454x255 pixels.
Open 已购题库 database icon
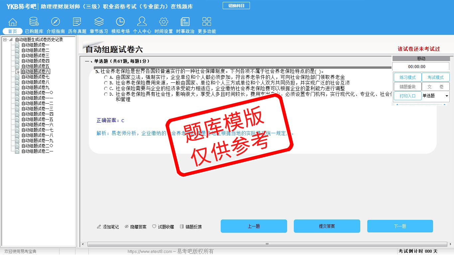(x=34, y=22)
